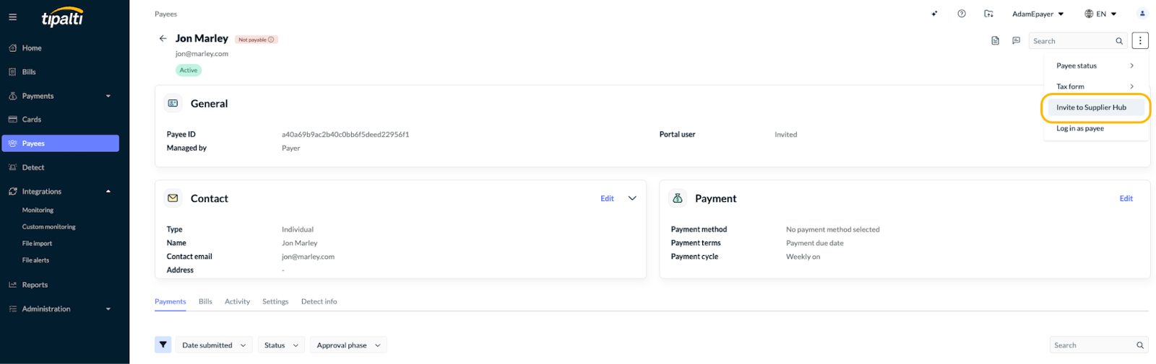Choose Log in as payee option
This screenshot has height=364, width=1156.
click(x=1080, y=128)
